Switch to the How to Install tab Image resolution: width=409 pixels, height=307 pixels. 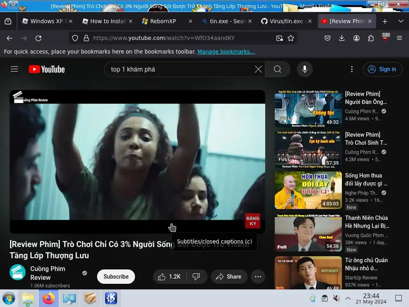tap(107, 21)
